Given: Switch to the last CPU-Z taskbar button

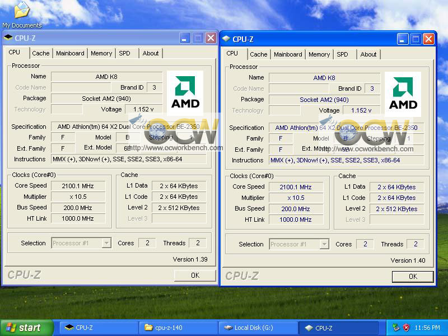Looking at the screenshot, I should point(339,328).
